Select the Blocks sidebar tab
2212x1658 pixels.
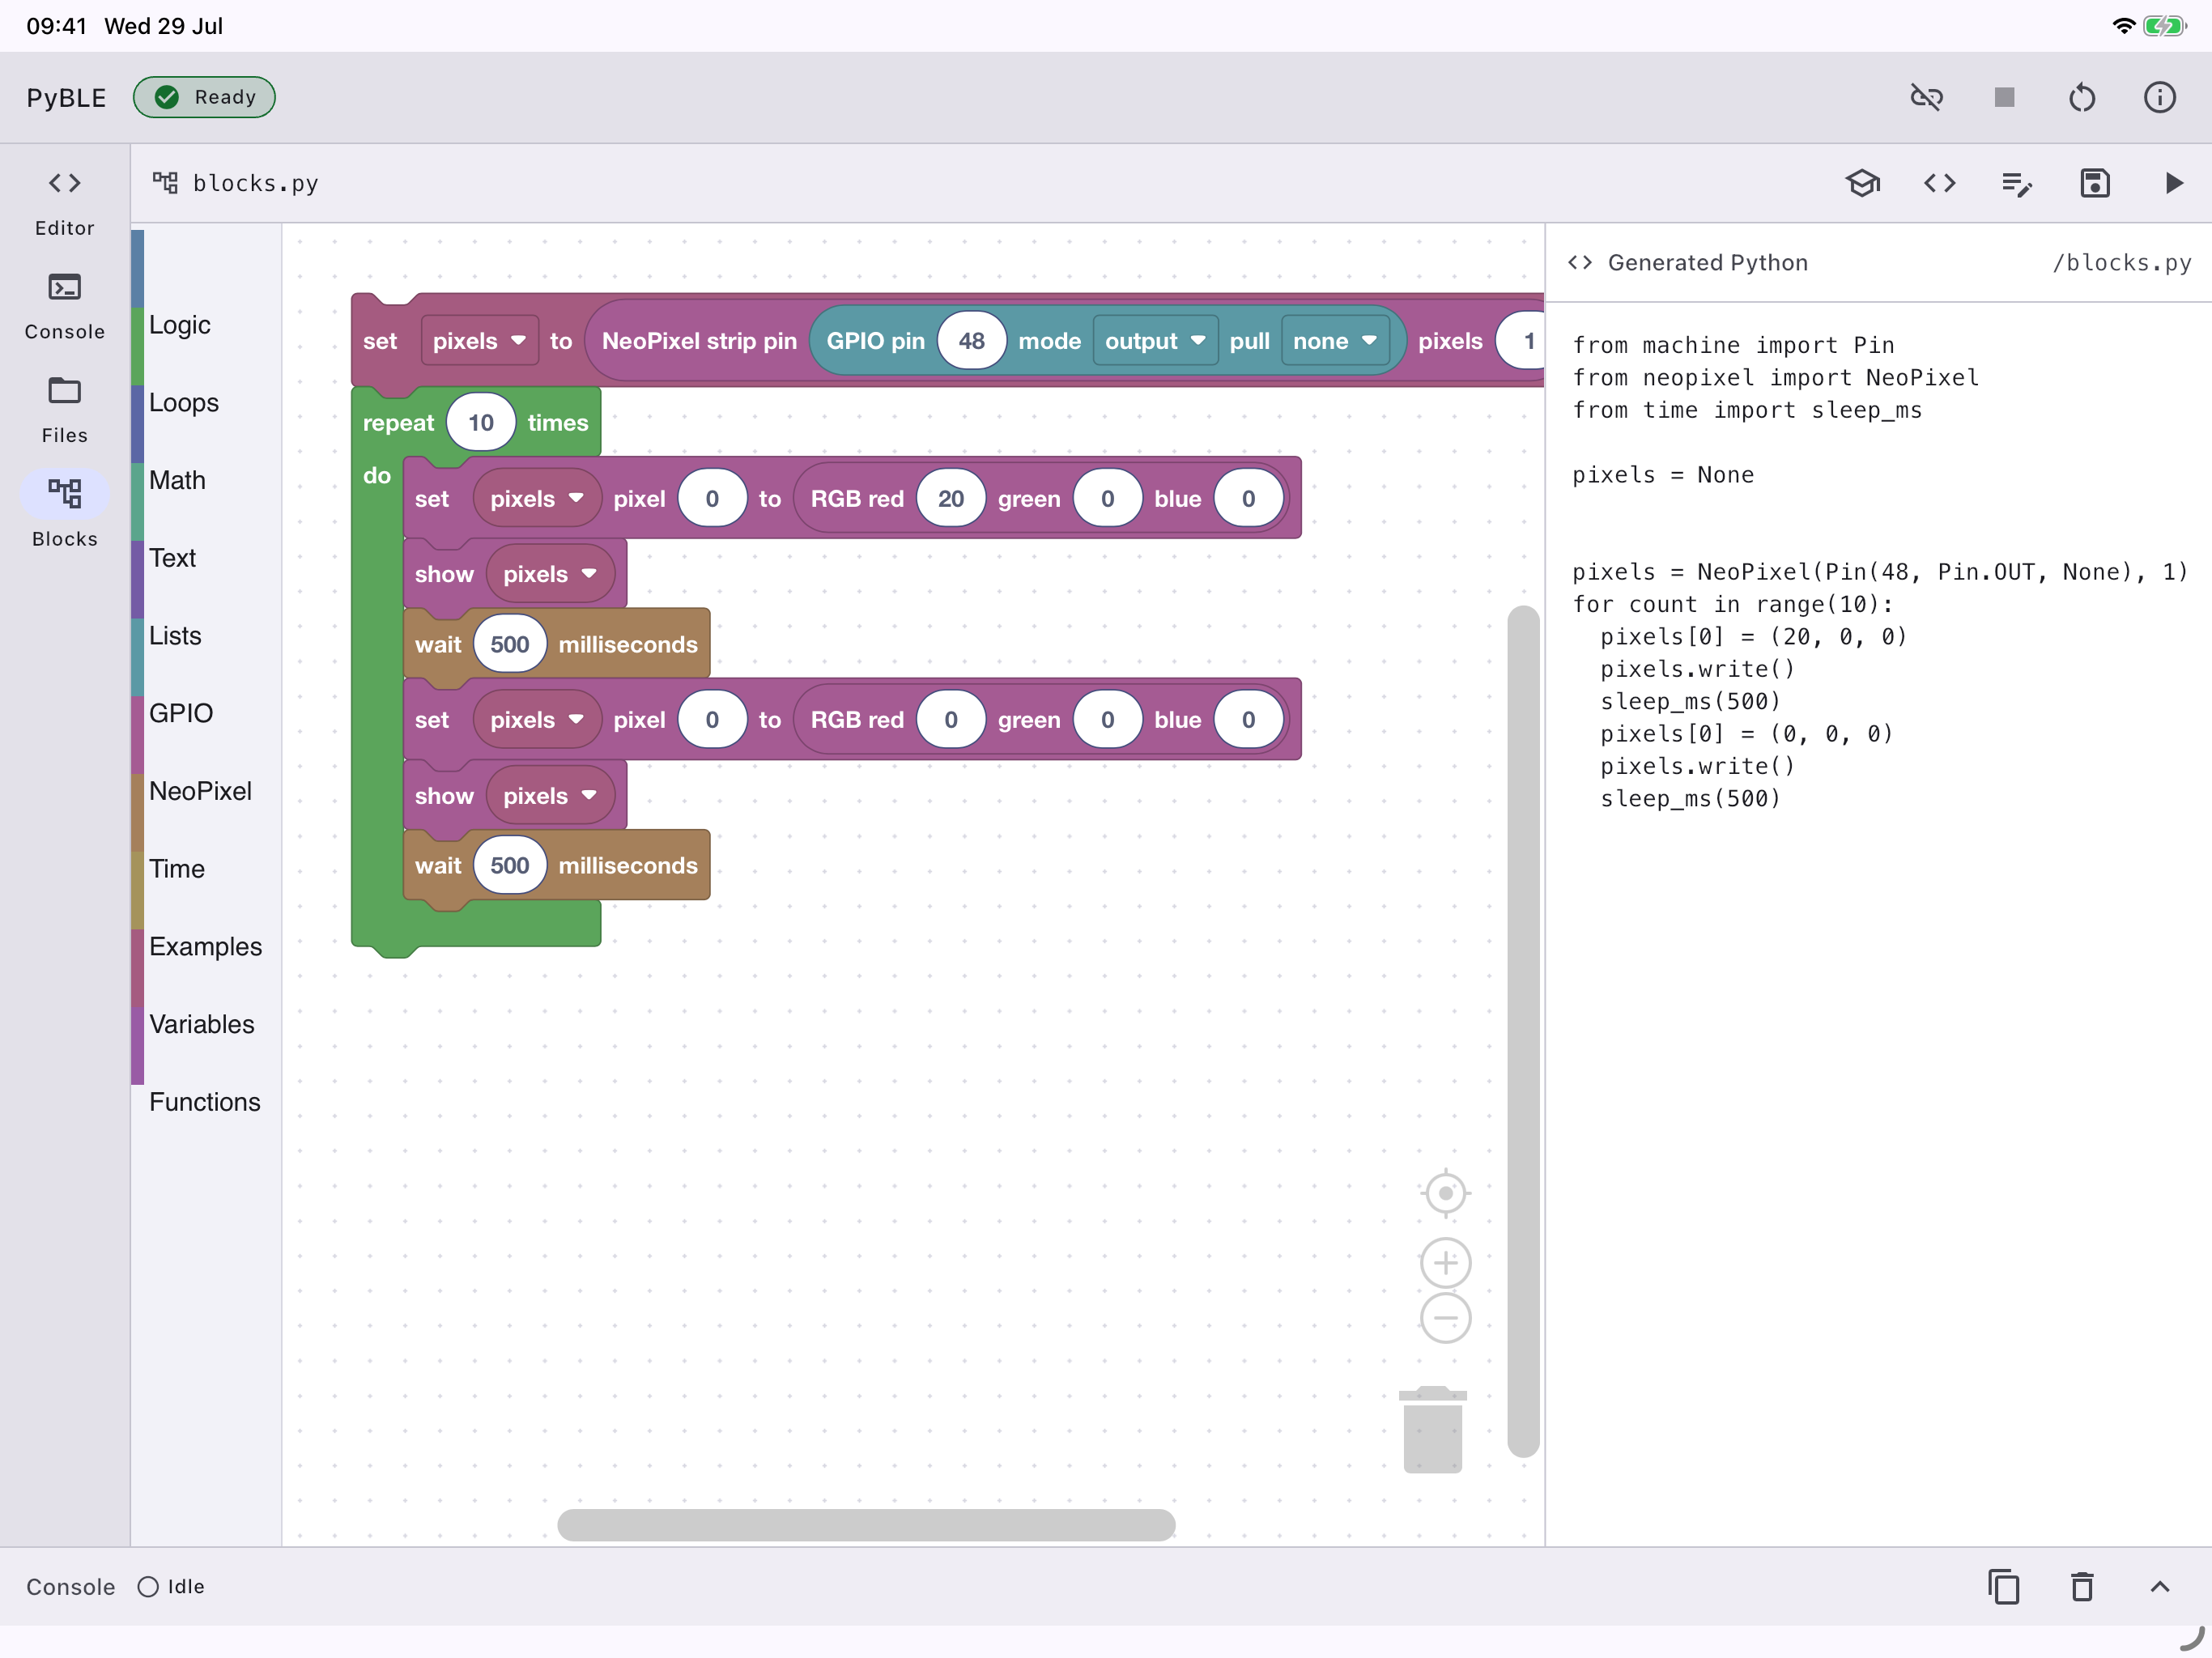coord(65,513)
